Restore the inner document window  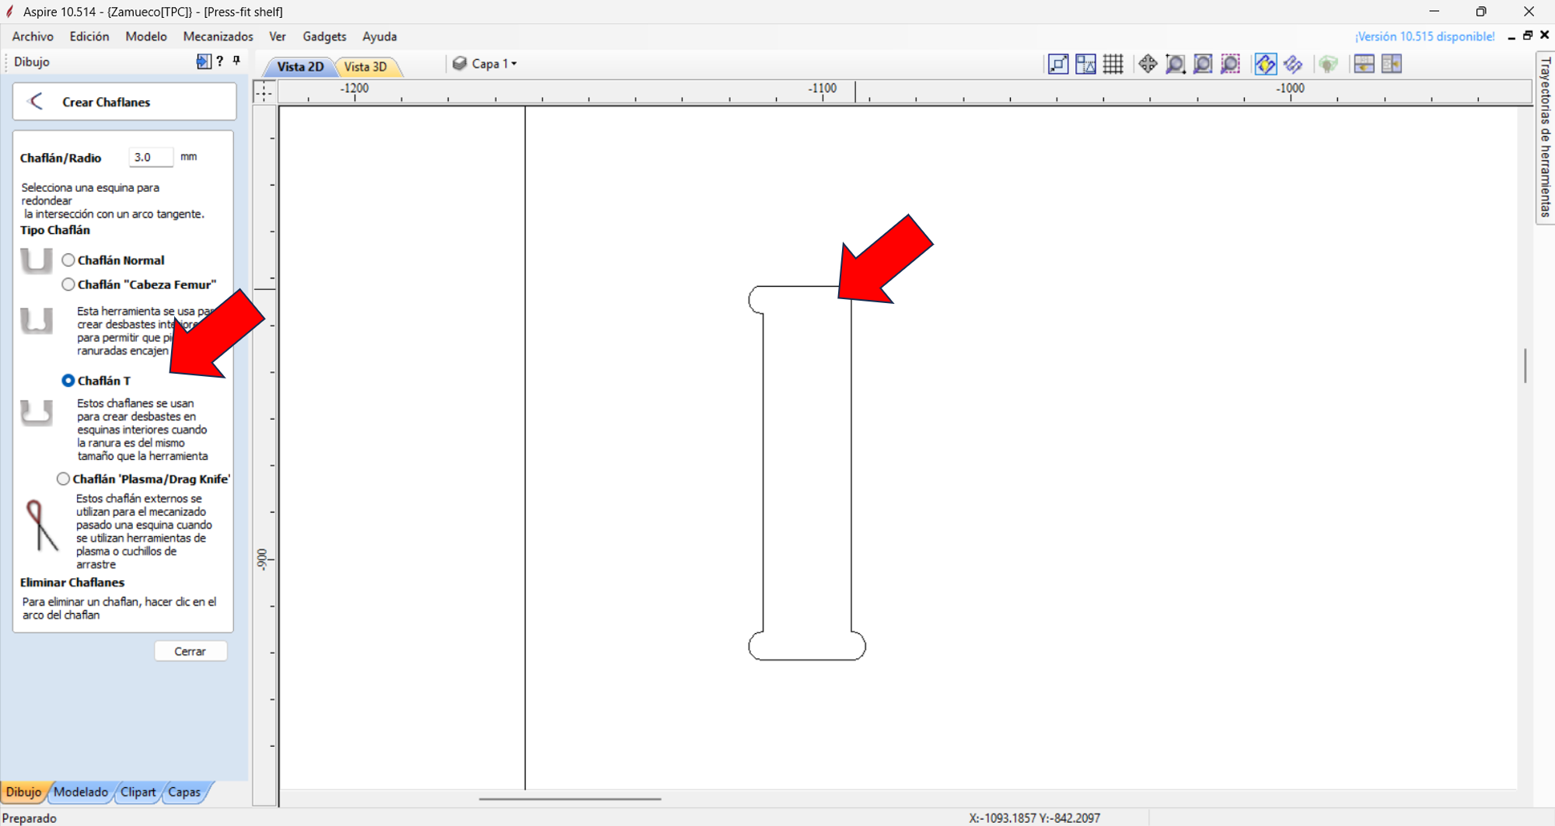coord(1528,36)
